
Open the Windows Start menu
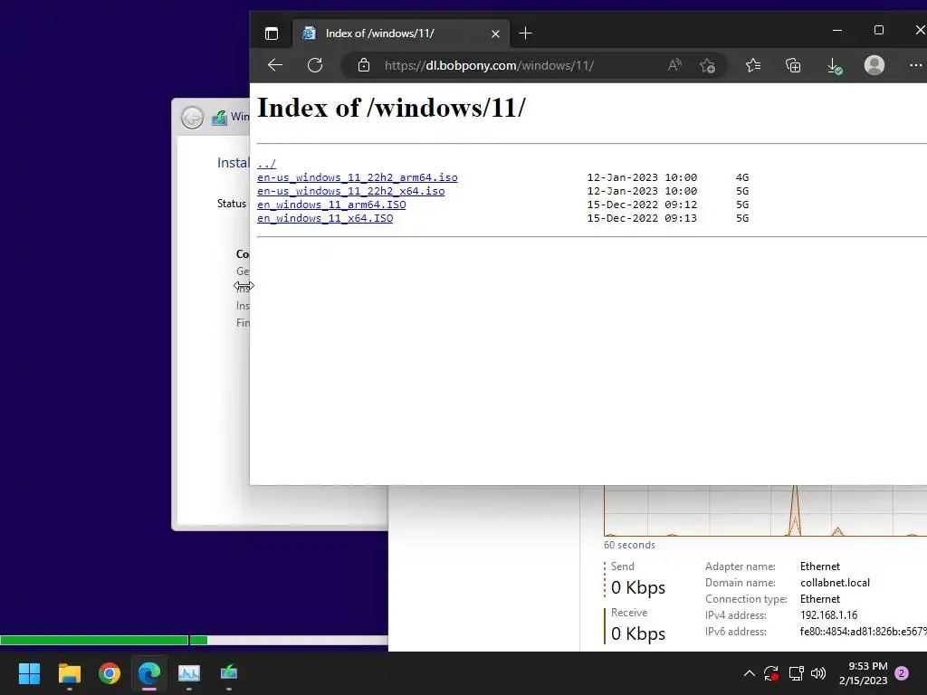pos(29,673)
